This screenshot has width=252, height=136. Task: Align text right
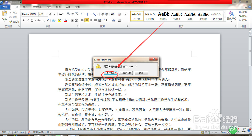click(x=91, y=20)
